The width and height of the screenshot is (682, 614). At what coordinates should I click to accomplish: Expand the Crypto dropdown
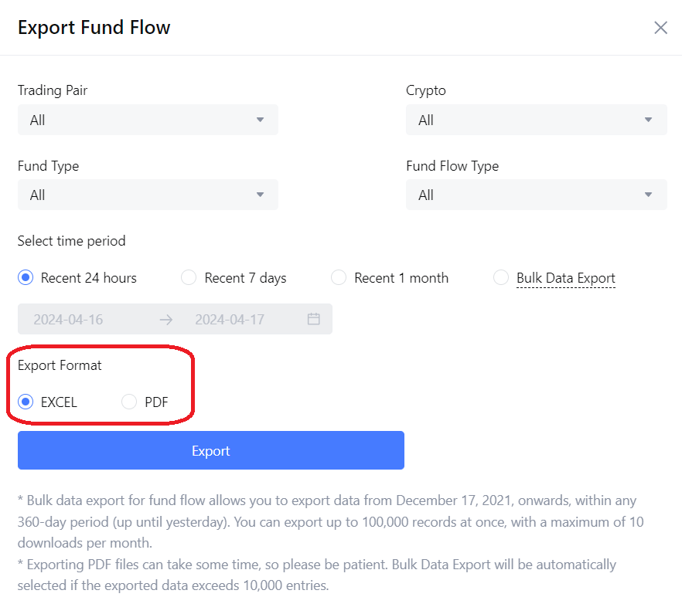(535, 120)
